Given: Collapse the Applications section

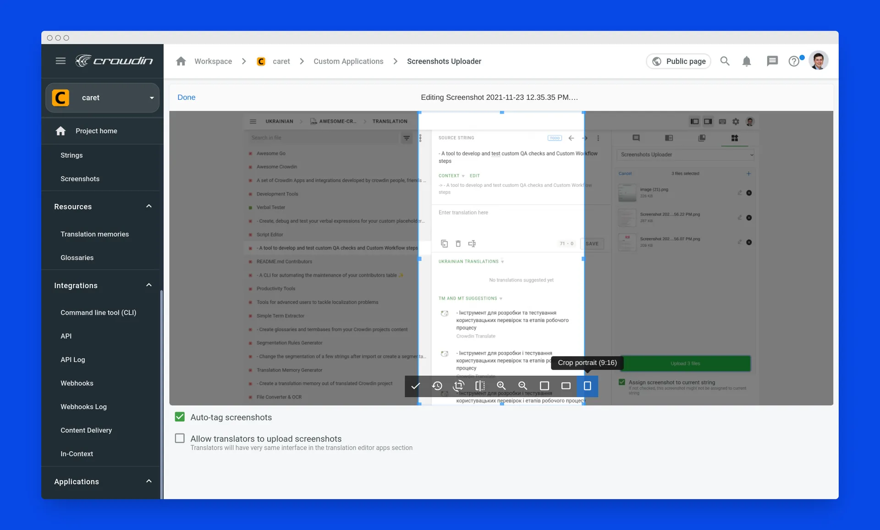Looking at the screenshot, I should [149, 481].
